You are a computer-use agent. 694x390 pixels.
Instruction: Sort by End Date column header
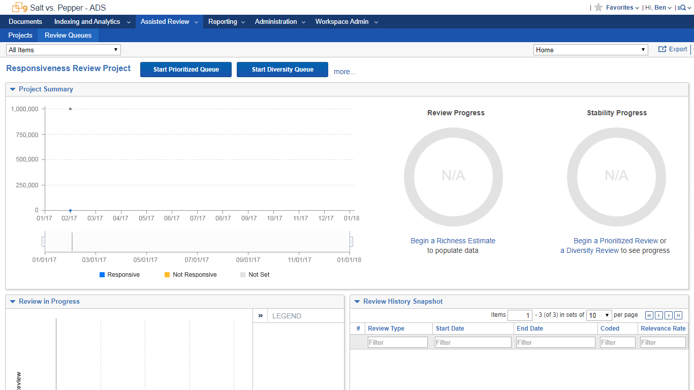530,329
